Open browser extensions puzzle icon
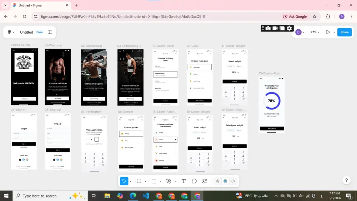The width and height of the screenshot is (357, 201). (x=328, y=16)
